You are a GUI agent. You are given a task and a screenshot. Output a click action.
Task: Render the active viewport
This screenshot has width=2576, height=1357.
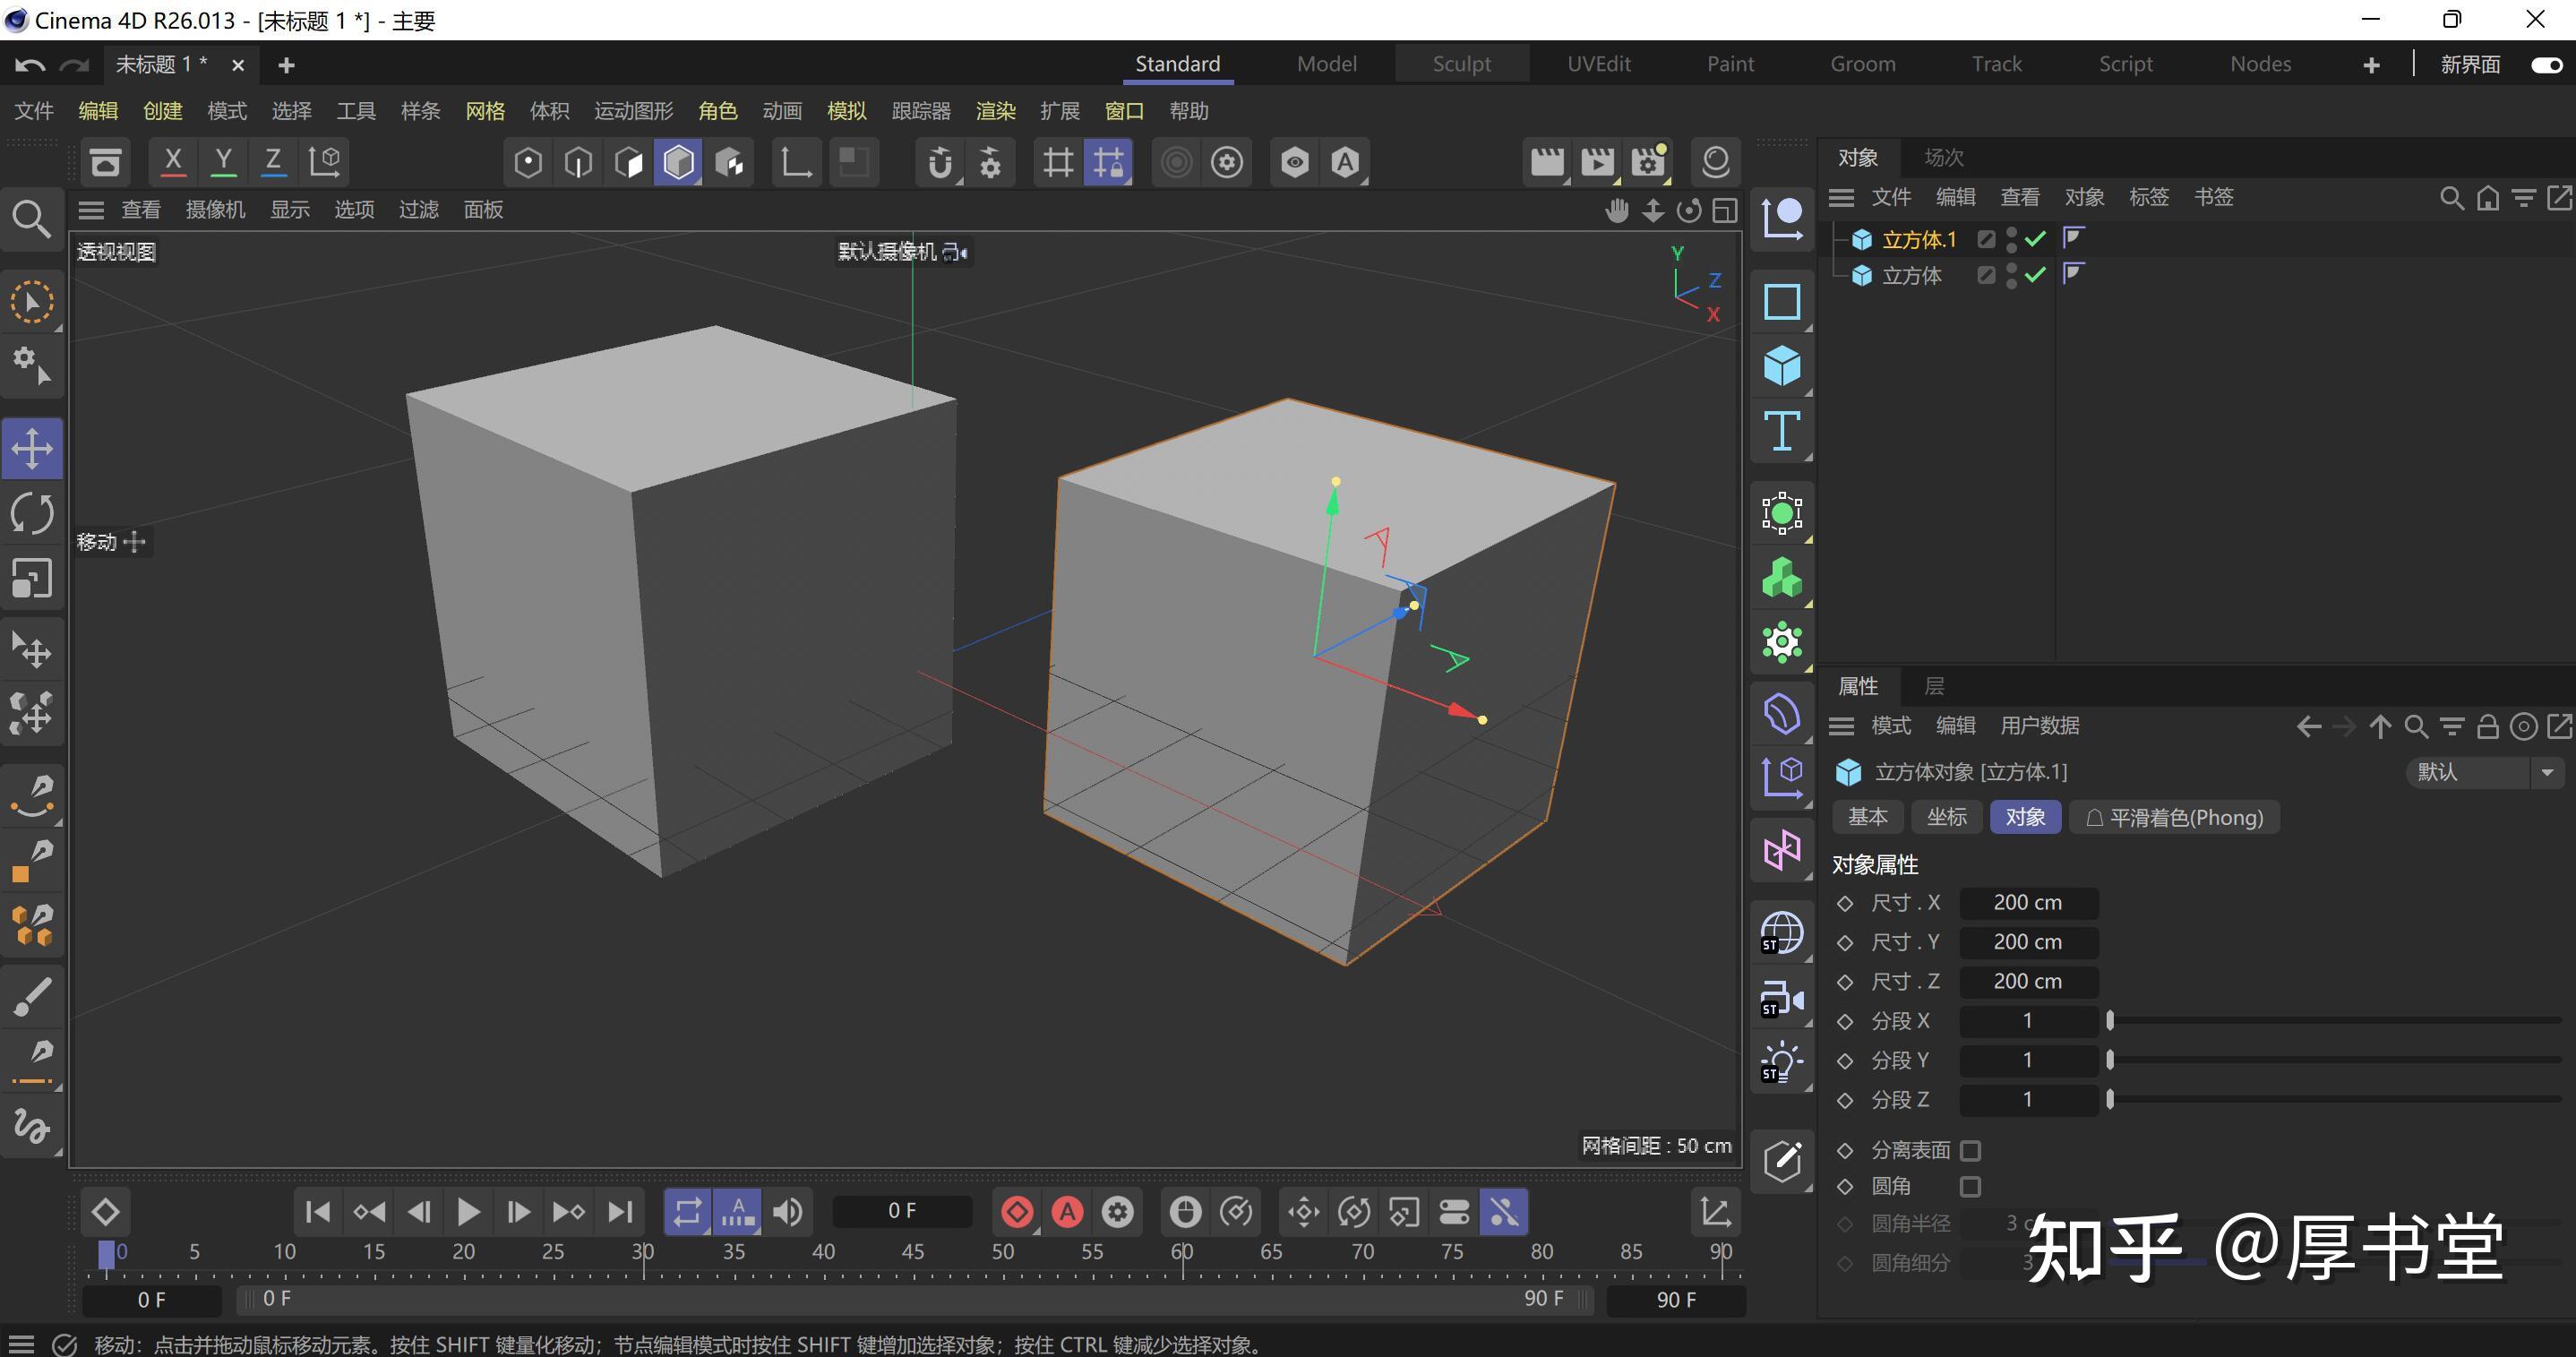[x=1547, y=161]
